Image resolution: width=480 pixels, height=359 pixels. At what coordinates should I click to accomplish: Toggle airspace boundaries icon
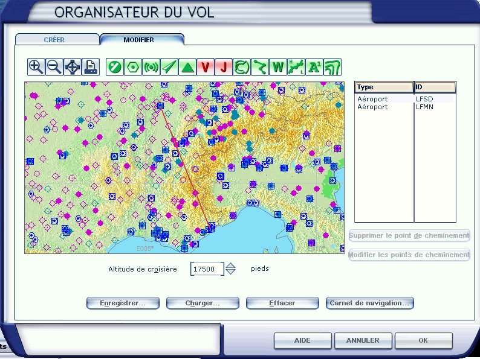pos(242,67)
